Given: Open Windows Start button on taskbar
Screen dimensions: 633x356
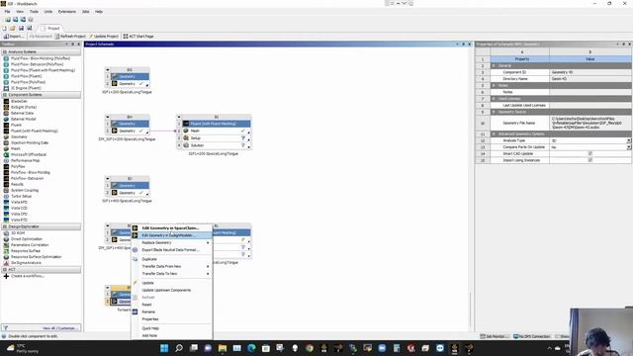Looking at the screenshot, I should (x=164, y=348).
